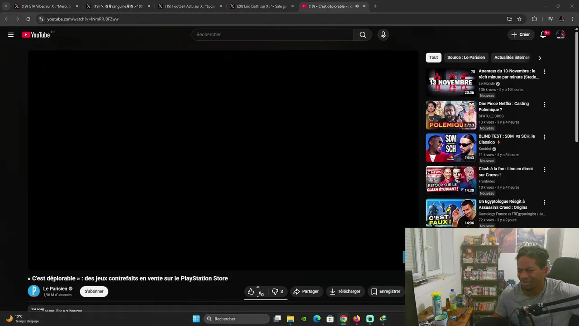This screenshot has width=579, height=326.
Task: Open Chrome media controls icon
Action: point(551,19)
